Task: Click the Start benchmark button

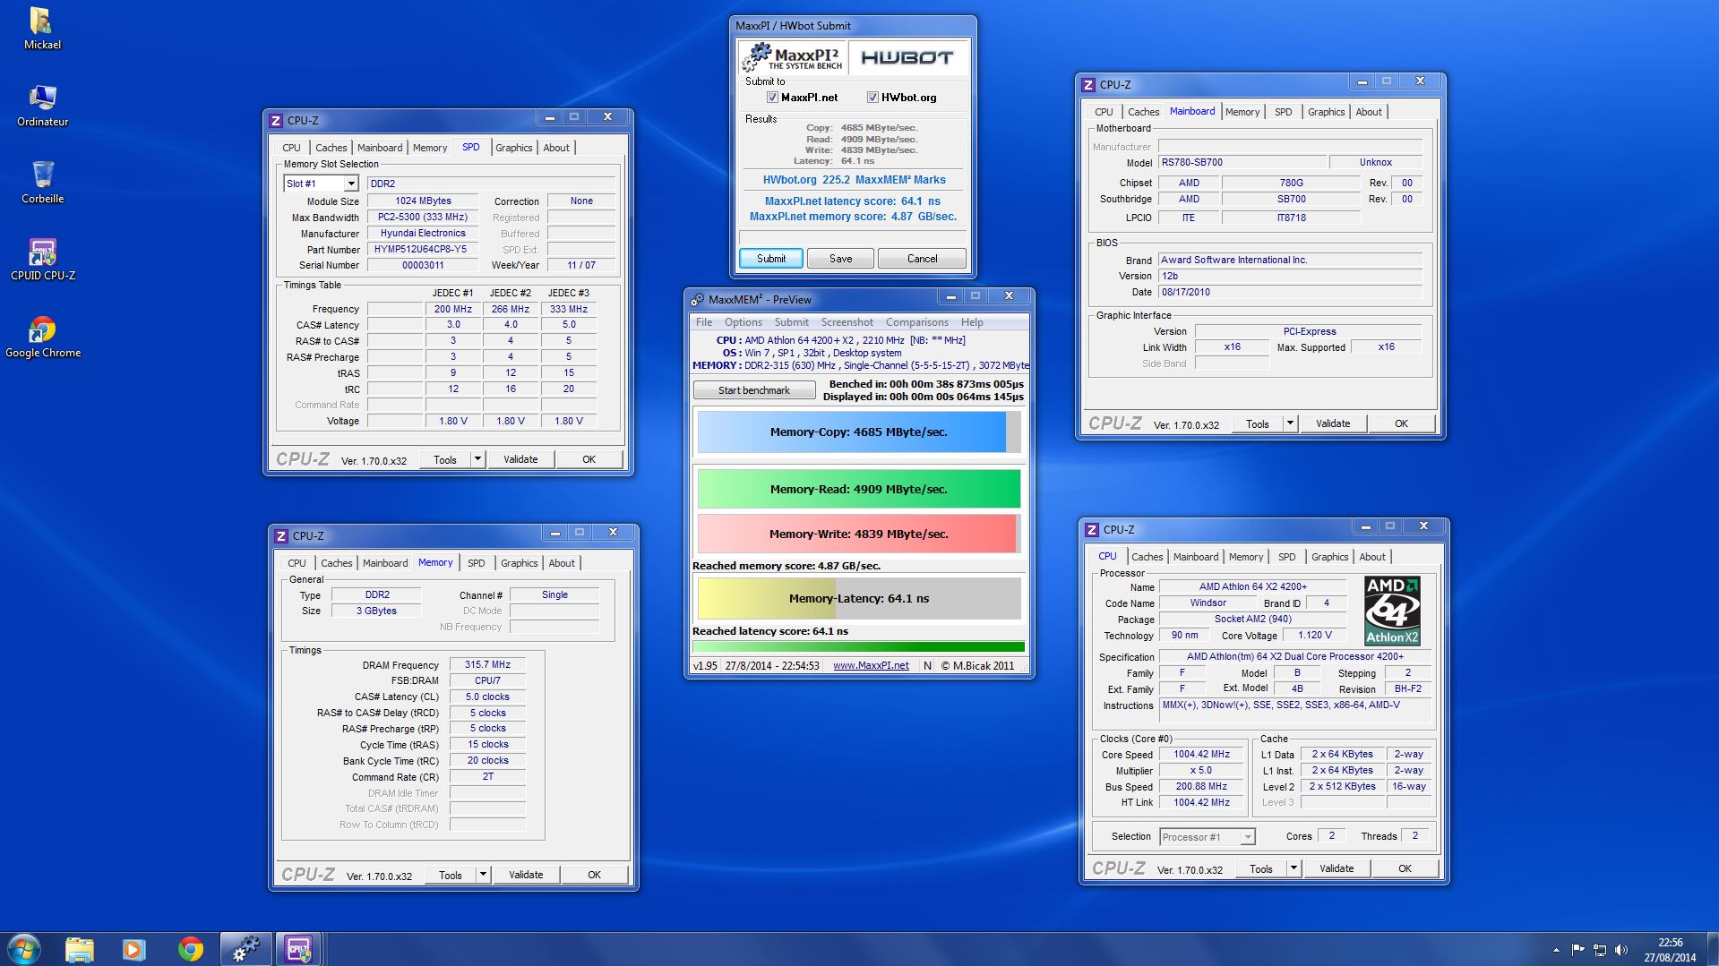Action: click(754, 390)
